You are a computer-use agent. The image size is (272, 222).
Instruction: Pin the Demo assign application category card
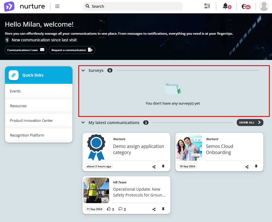click(x=163, y=166)
